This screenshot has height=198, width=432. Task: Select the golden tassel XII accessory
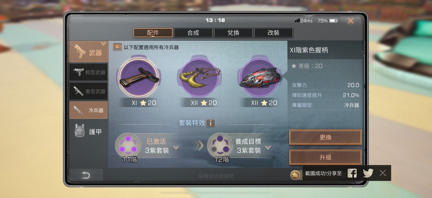tap(200, 78)
